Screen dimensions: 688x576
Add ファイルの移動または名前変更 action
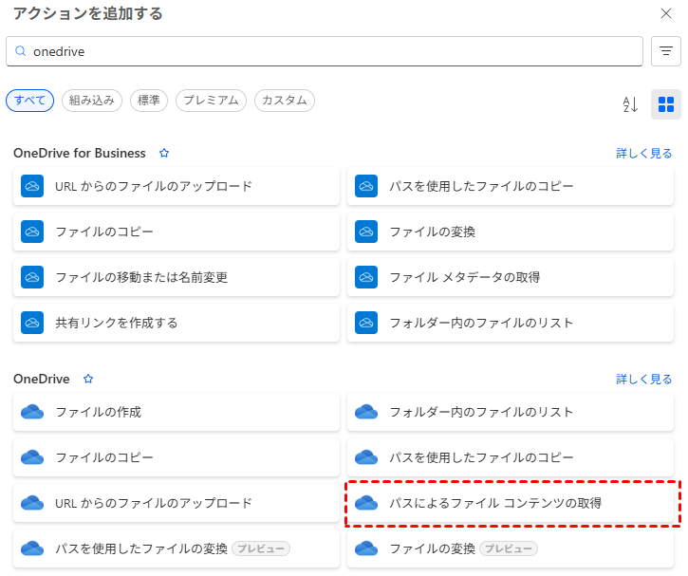(177, 277)
